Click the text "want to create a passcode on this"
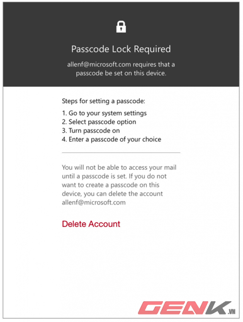This screenshot has width=243, height=322. tap(111, 185)
